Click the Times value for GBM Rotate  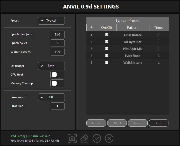coord(159,35)
